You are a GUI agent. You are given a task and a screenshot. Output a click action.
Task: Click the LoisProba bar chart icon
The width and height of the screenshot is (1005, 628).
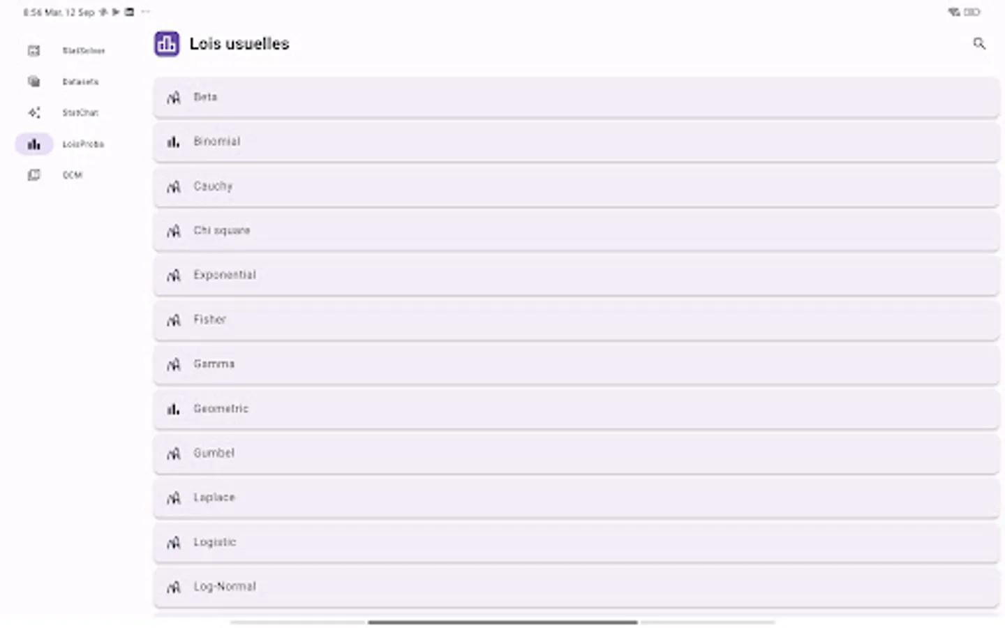(x=33, y=144)
